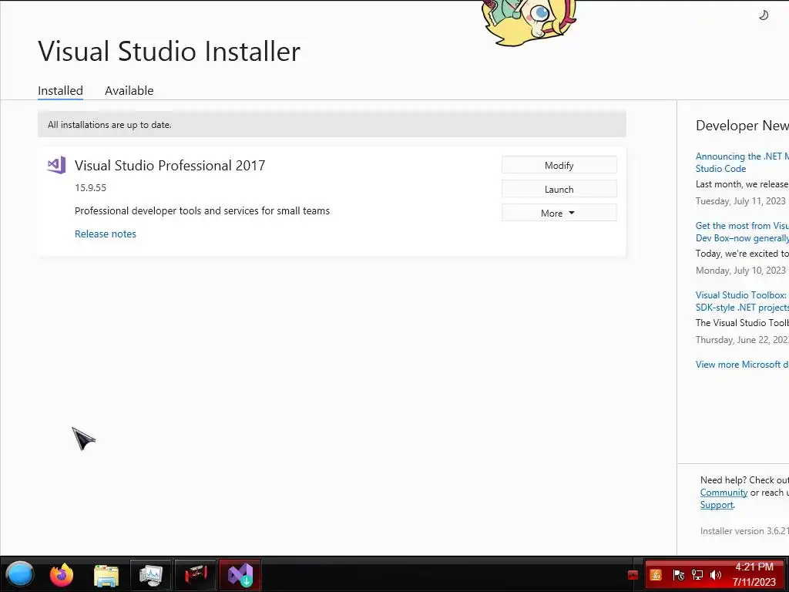
Task: Click the Developer News heading
Action: coord(742,126)
